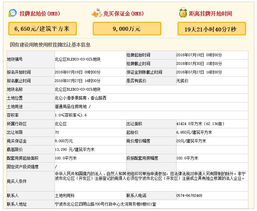Click the 报名开始时间 label
The image size is (257, 211).
(19, 72)
